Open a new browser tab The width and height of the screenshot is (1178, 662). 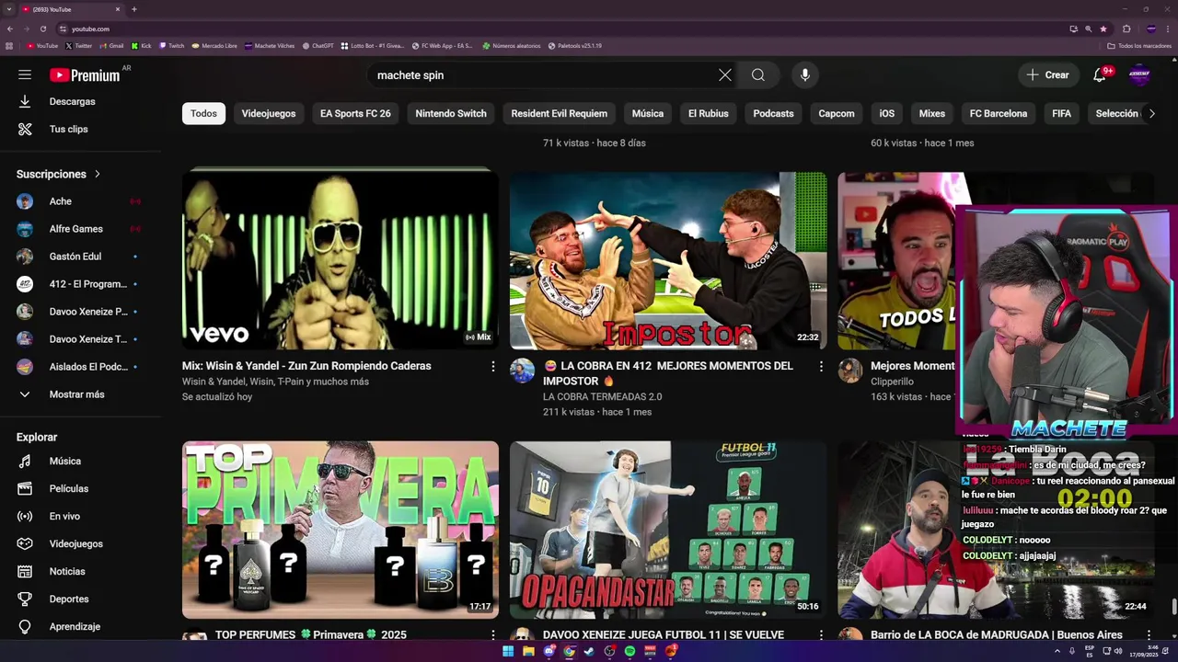(133, 9)
